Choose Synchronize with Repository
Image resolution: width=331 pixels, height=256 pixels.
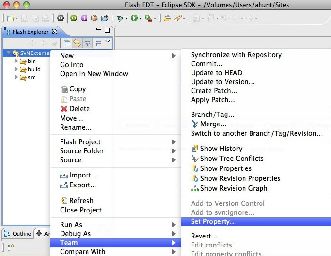coord(256,55)
